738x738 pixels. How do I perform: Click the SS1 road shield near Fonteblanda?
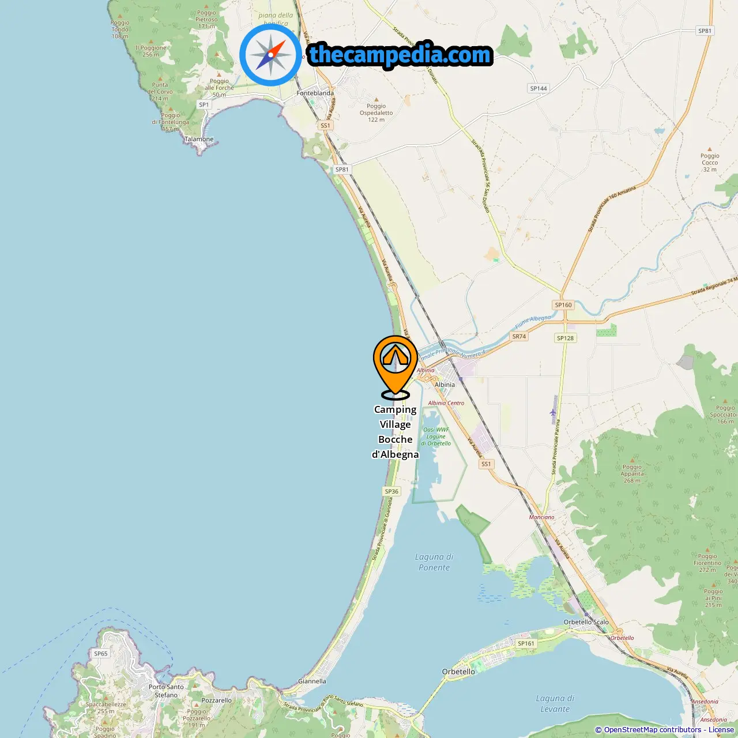325,125
